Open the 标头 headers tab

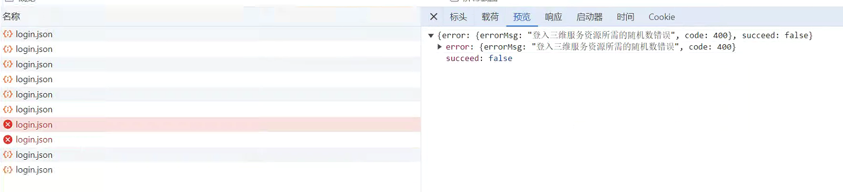(x=458, y=17)
